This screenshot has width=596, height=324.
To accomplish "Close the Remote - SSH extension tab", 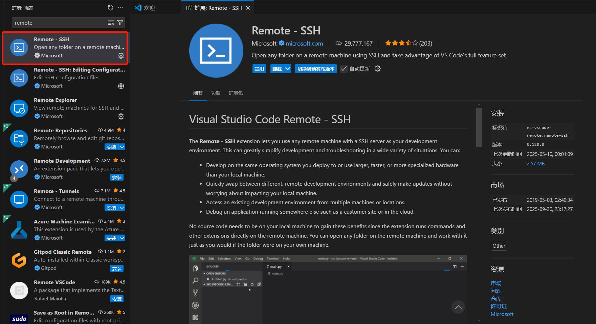I will click(248, 8).
